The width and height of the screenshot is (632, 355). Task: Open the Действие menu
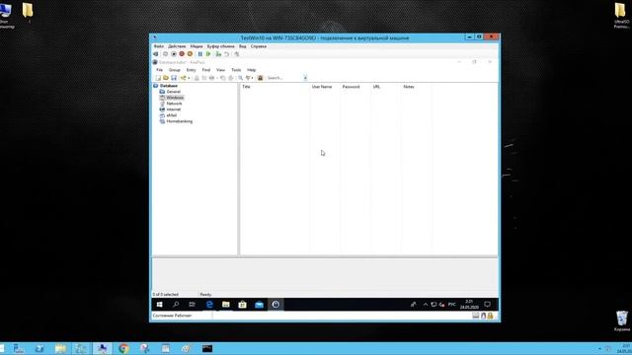[x=177, y=46]
